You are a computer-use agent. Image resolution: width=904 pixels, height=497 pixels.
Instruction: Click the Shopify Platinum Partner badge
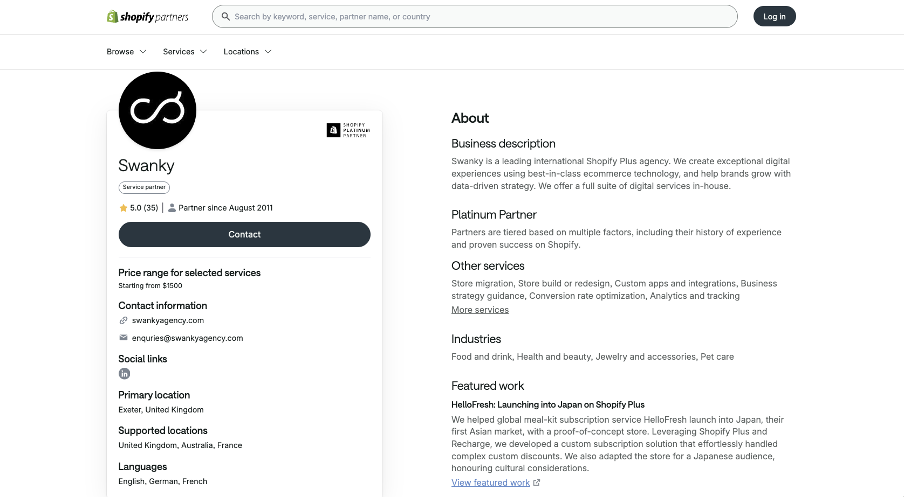coord(348,130)
